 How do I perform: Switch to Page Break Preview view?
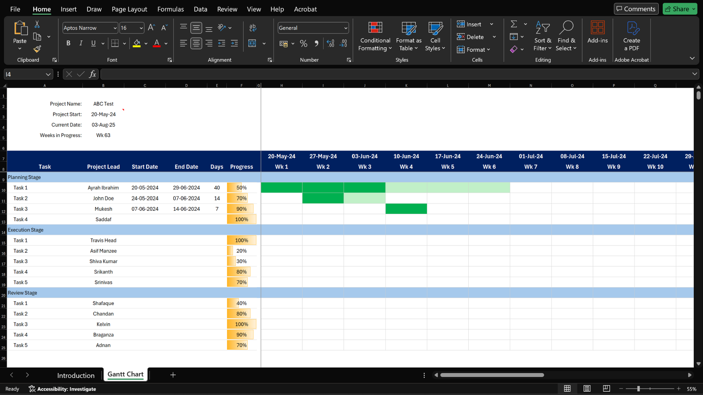pyautogui.click(x=606, y=388)
